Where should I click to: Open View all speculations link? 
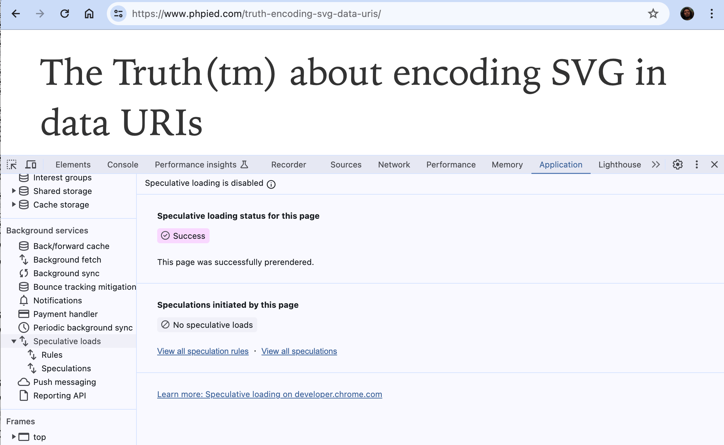[x=299, y=351]
